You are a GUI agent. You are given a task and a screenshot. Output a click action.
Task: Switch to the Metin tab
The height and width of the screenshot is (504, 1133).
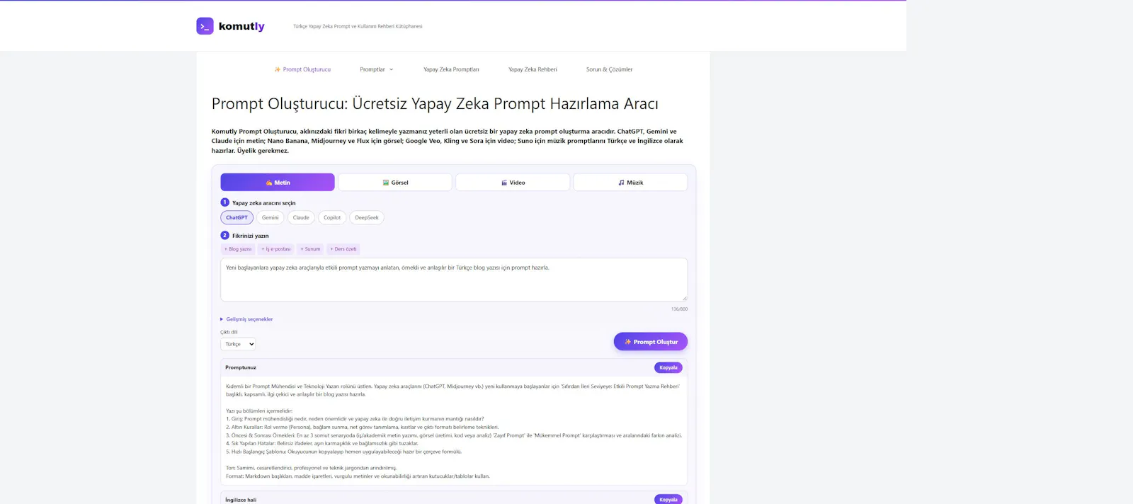click(278, 182)
